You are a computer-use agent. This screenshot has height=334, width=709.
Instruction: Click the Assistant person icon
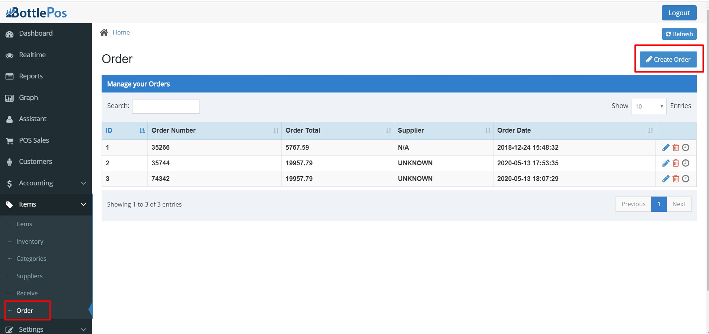tap(10, 119)
